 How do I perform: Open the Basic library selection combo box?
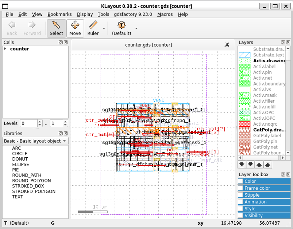point(35,141)
